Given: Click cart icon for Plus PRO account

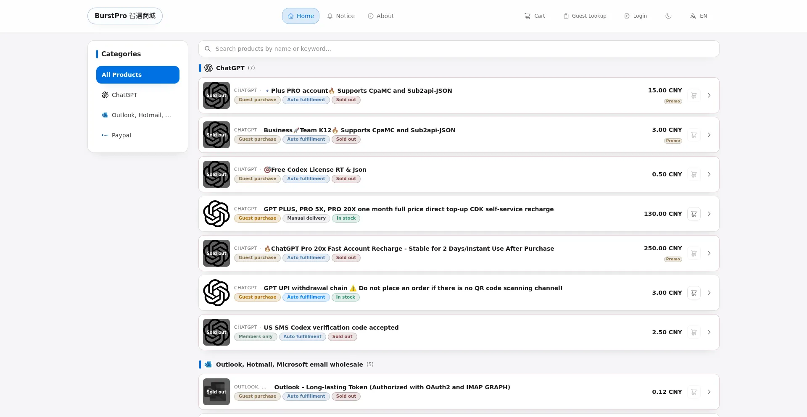Looking at the screenshot, I should pos(694,95).
